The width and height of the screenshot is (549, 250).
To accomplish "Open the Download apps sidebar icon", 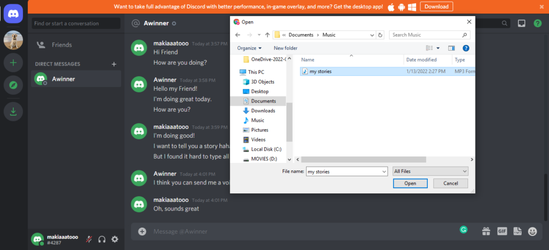I will [x=13, y=112].
